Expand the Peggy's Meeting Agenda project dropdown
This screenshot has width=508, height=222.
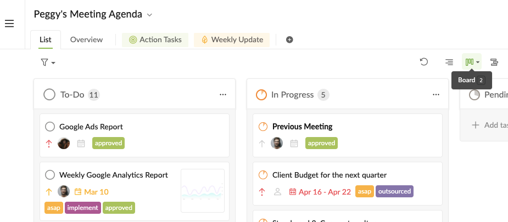click(x=149, y=15)
